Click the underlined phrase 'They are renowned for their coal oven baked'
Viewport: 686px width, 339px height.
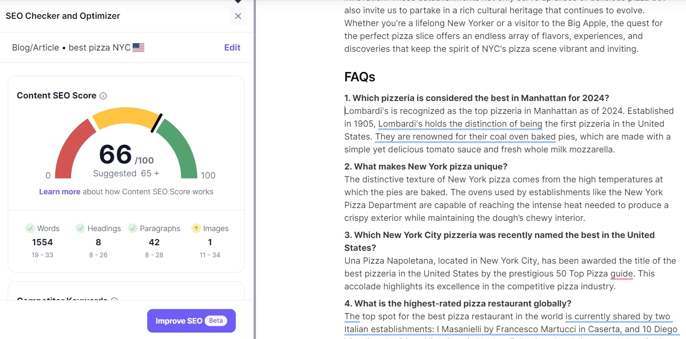(x=465, y=137)
